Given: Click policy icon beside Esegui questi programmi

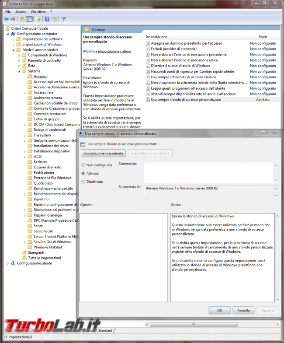Looking at the screenshot, I should tap(148, 88).
